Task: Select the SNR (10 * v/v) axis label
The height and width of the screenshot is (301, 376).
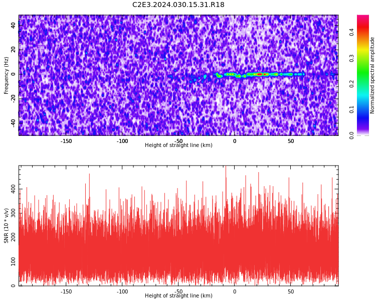Action: tap(6, 226)
